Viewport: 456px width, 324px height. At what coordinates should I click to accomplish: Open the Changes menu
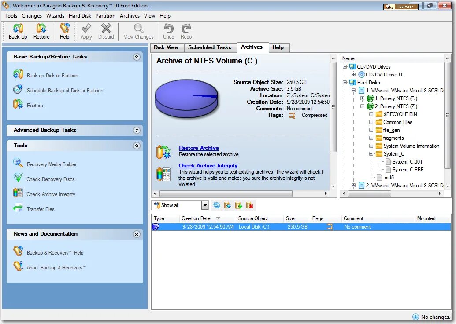pyautogui.click(x=32, y=16)
